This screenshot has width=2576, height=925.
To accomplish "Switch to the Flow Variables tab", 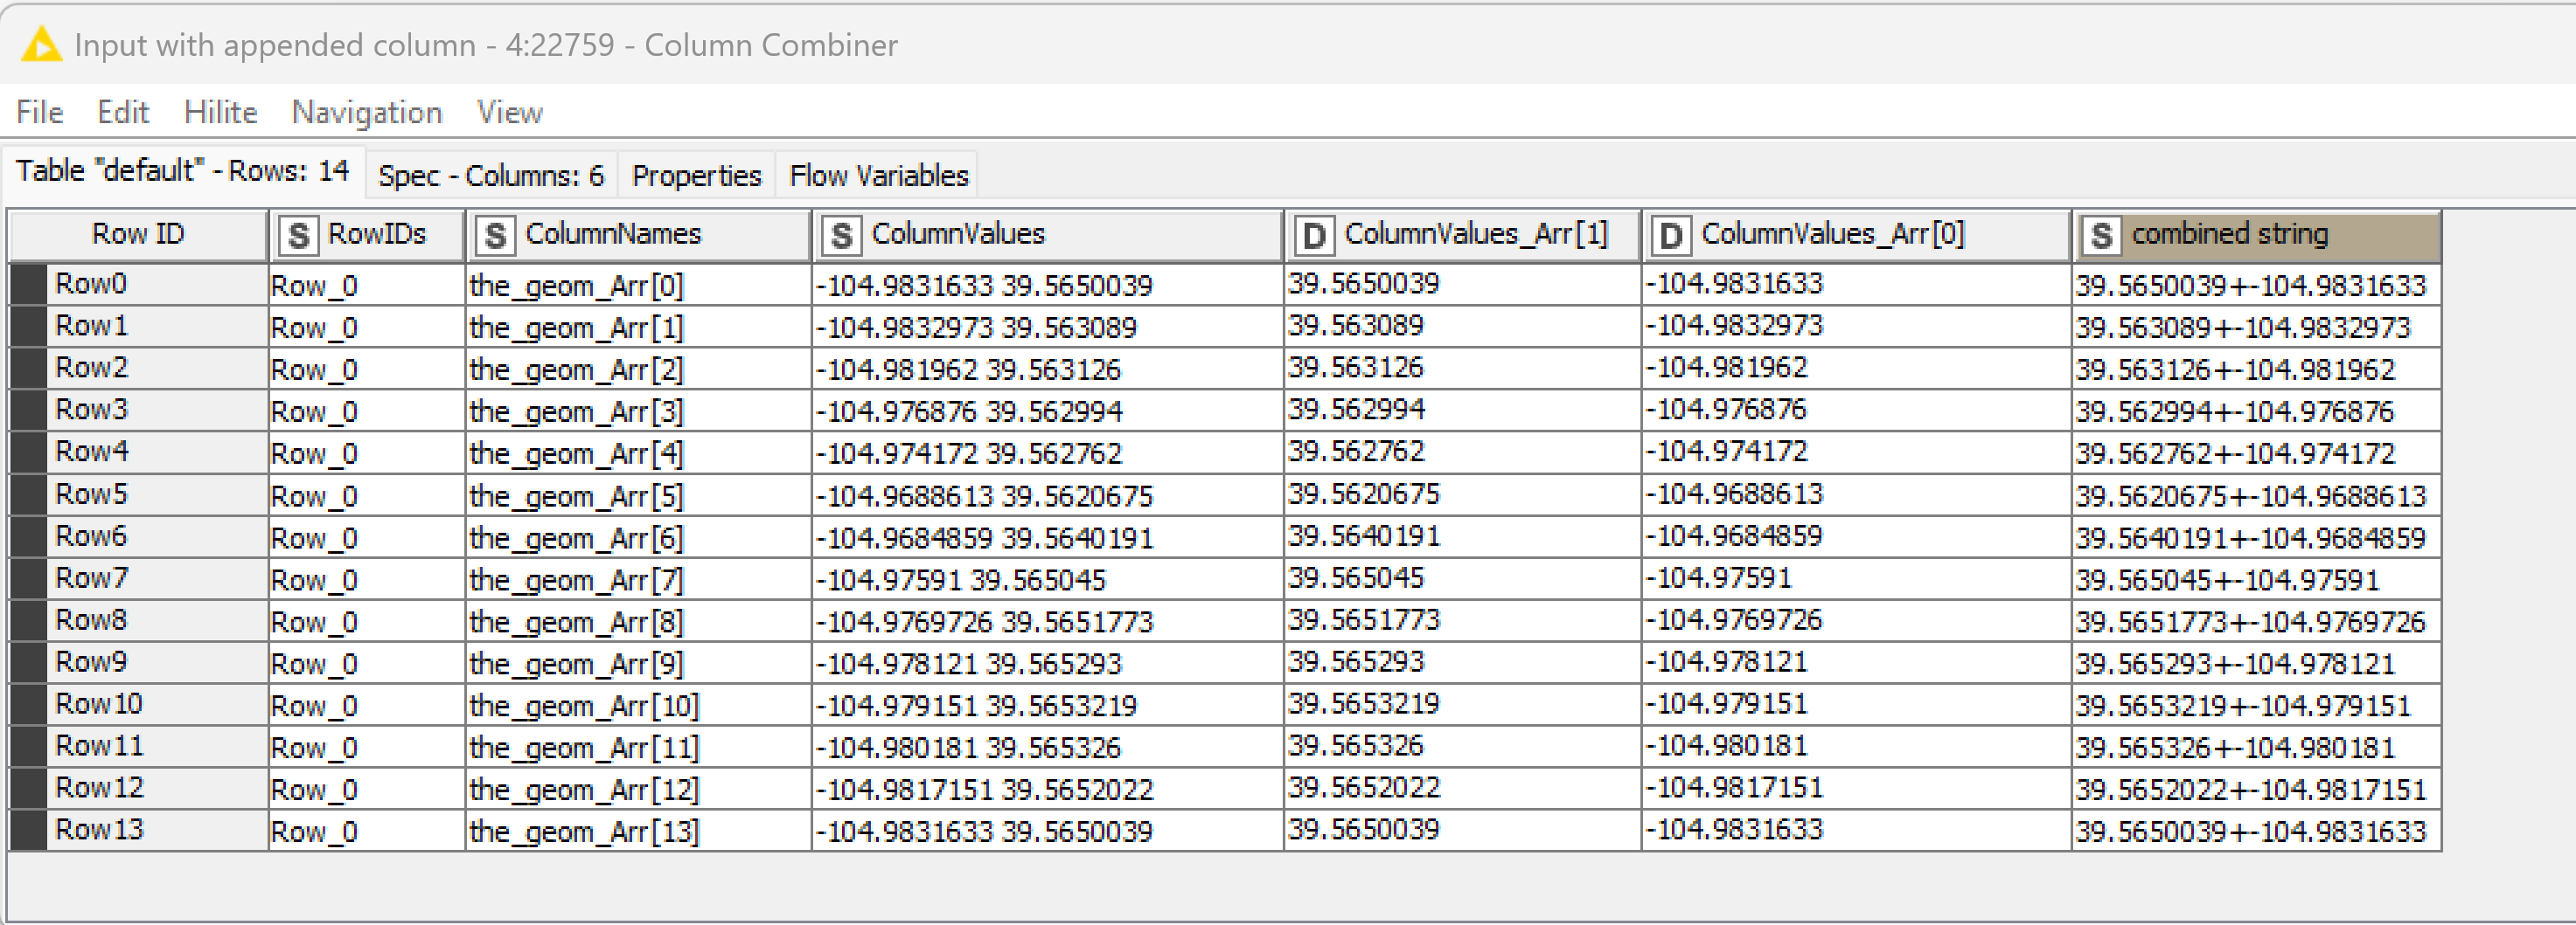I will click(x=878, y=176).
